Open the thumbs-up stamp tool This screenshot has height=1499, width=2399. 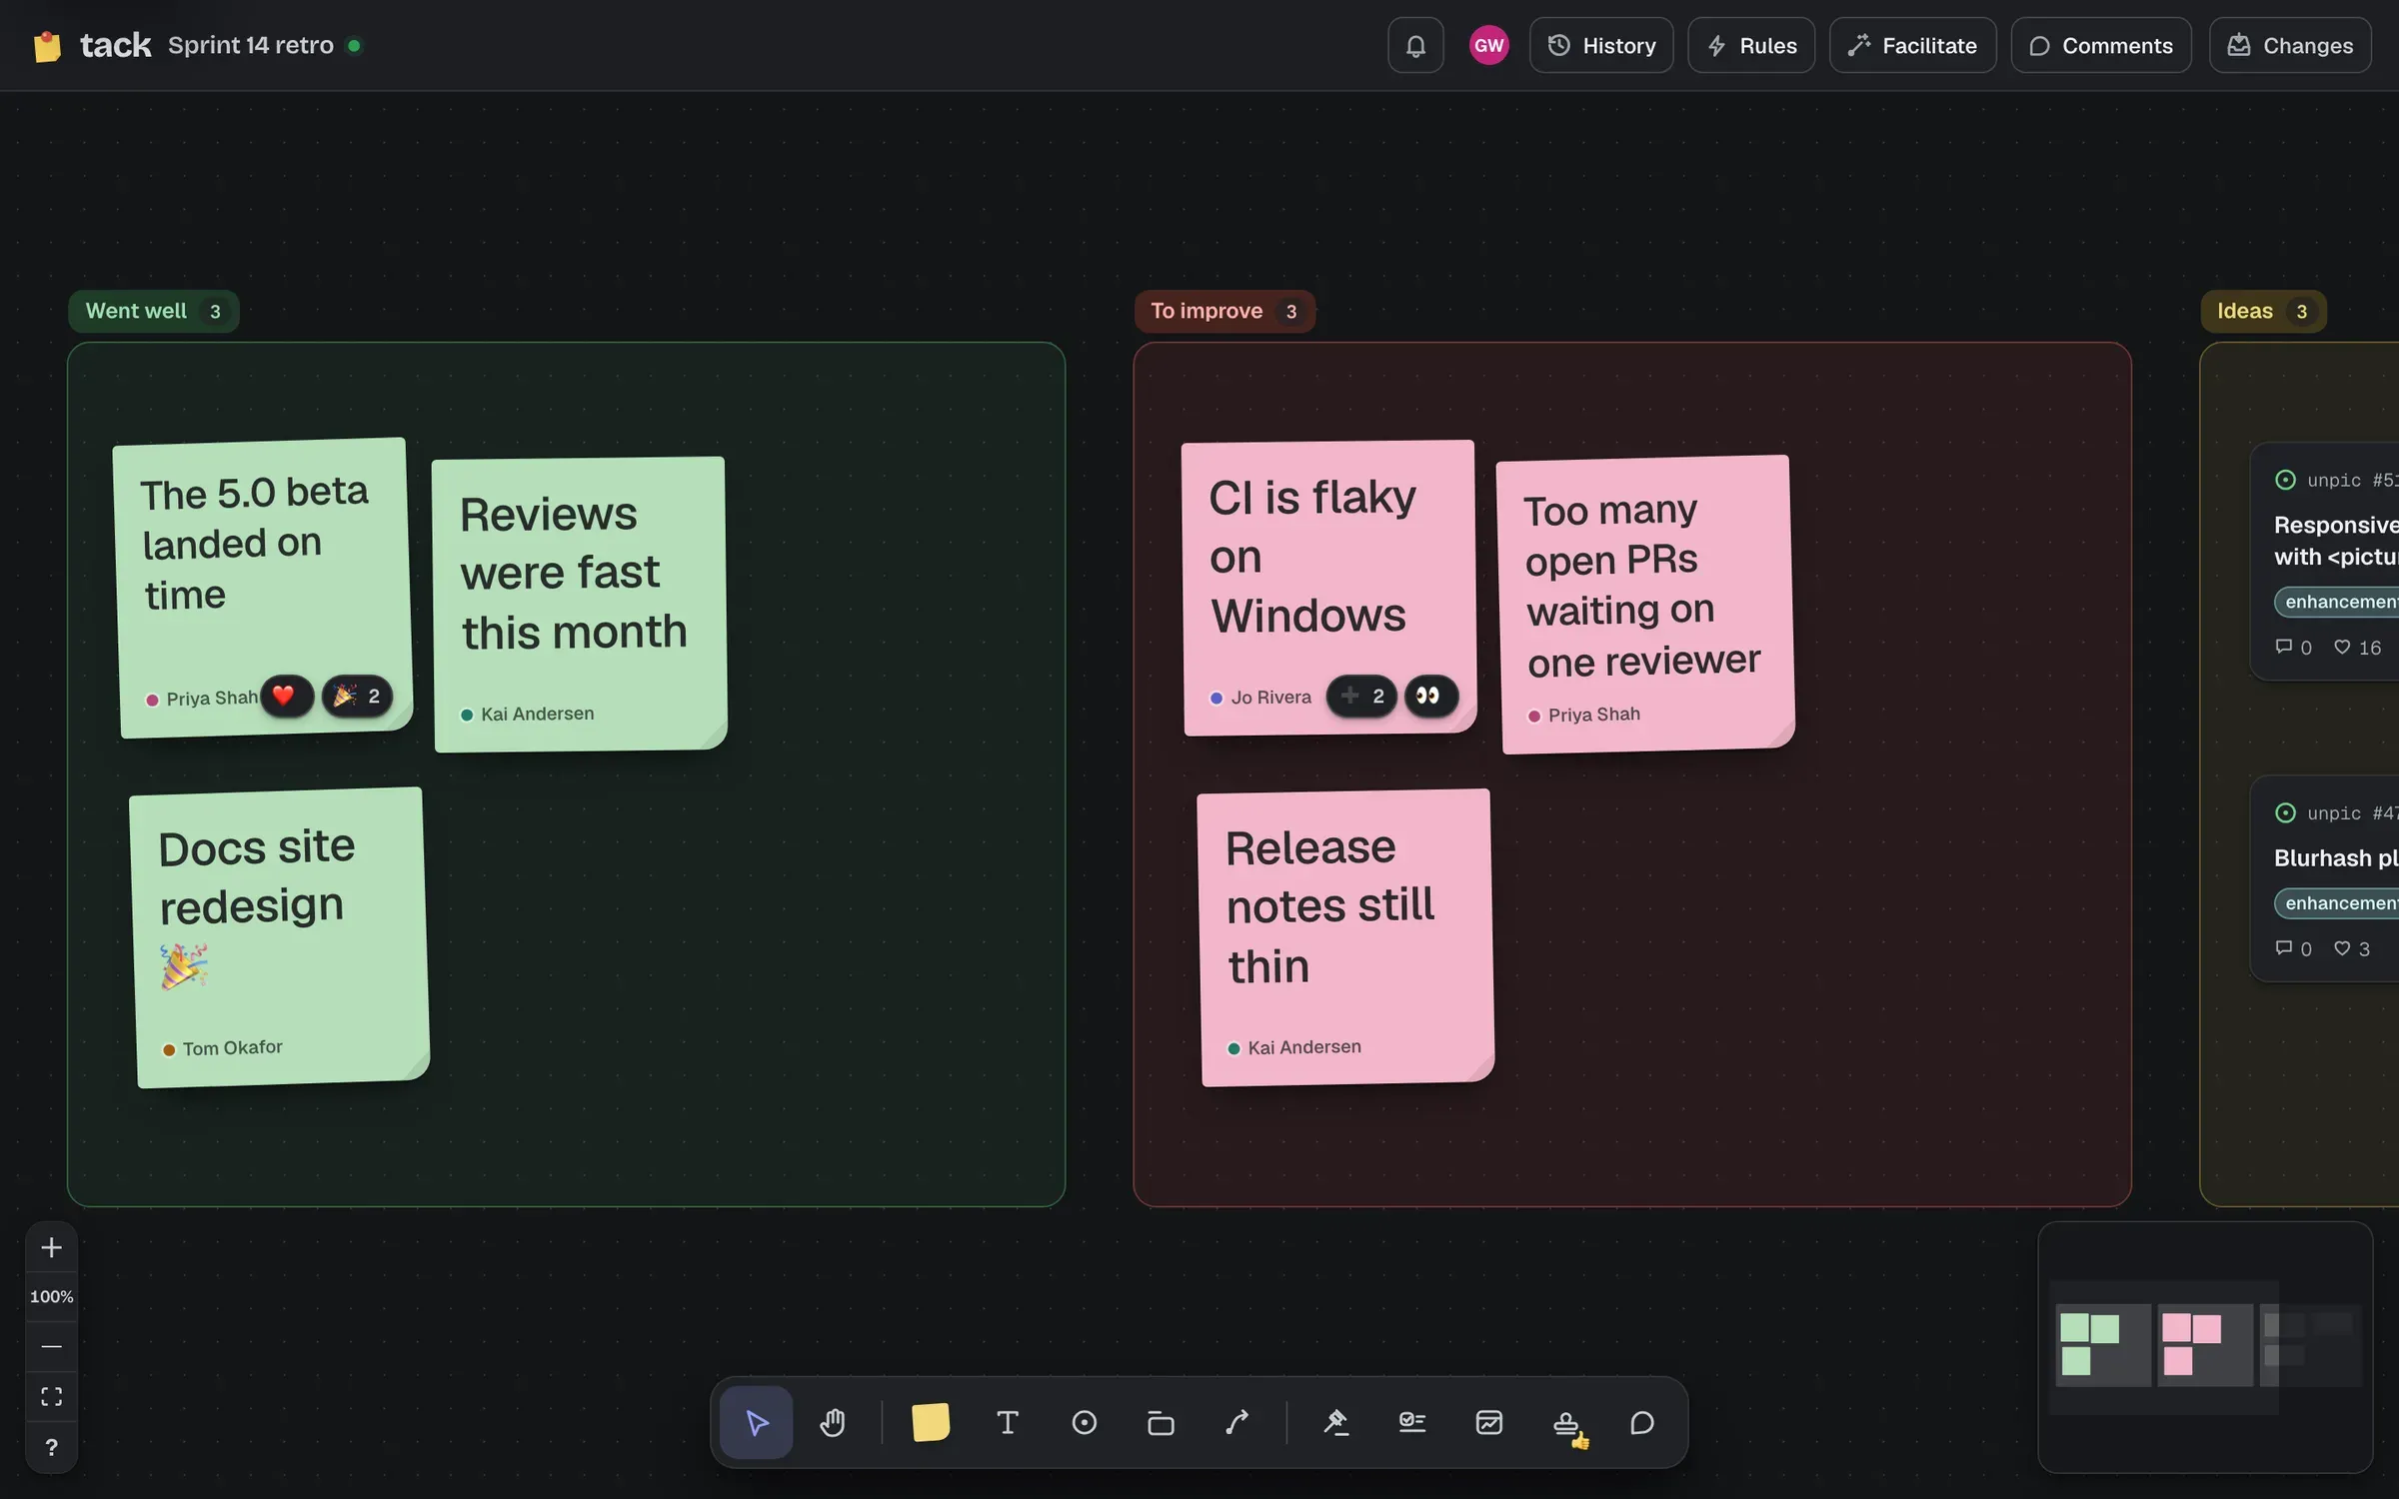coord(1566,1422)
